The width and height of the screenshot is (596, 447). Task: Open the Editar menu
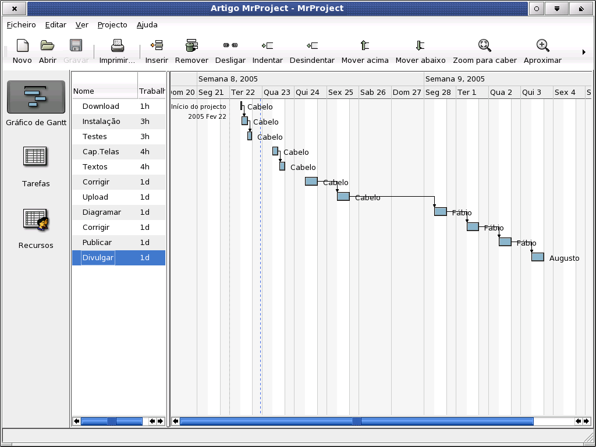pos(55,24)
